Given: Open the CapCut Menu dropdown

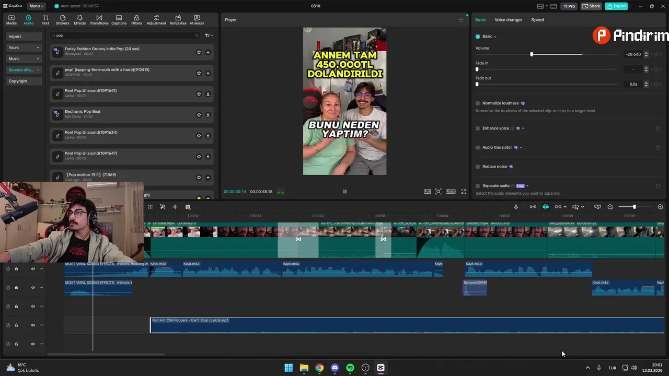Looking at the screenshot, I should [36, 6].
